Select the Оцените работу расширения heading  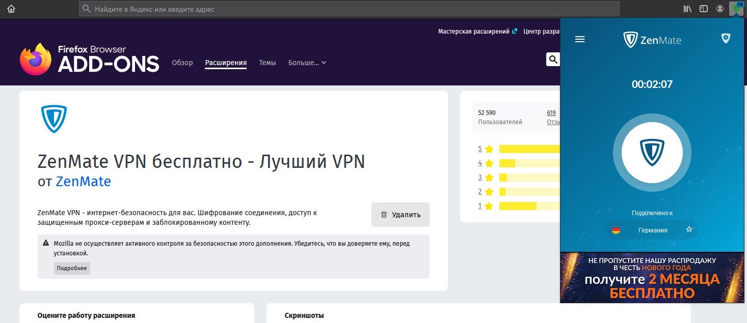tap(86, 315)
